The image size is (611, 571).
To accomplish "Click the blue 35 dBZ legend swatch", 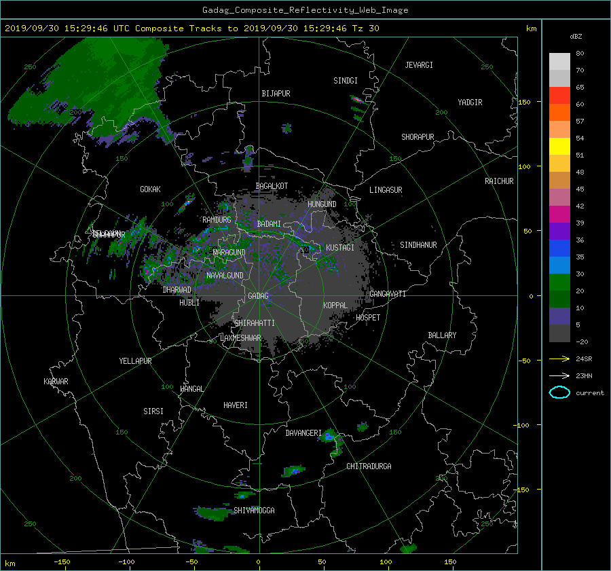I will click(x=559, y=248).
